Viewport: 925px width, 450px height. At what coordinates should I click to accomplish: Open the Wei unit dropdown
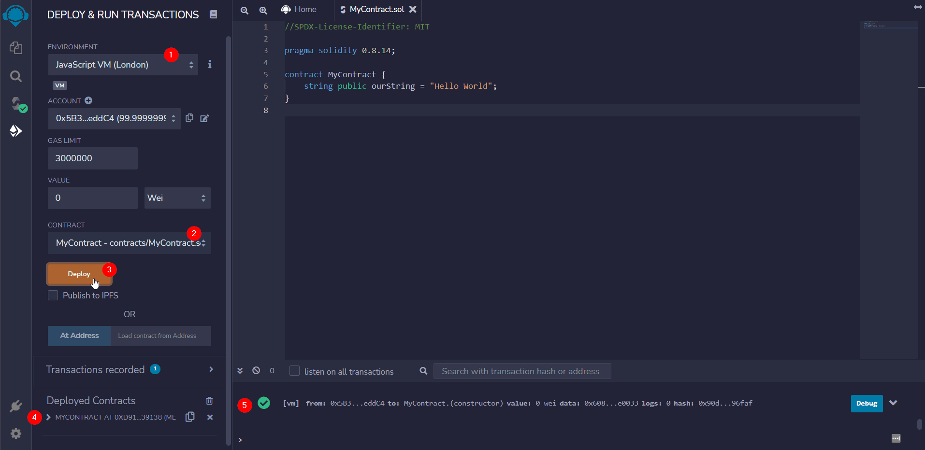[177, 198]
